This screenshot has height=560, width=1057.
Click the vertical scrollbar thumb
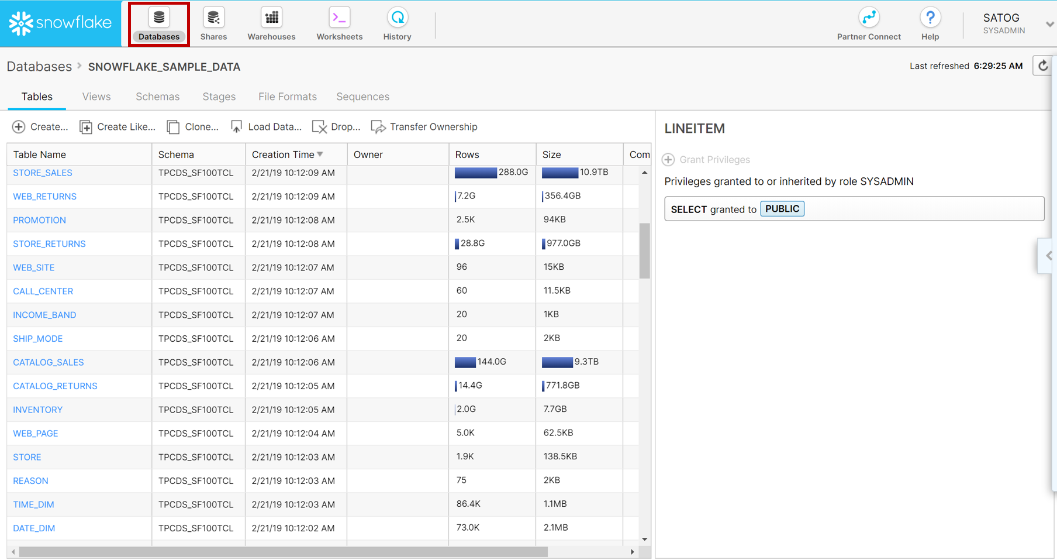tap(644, 250)
